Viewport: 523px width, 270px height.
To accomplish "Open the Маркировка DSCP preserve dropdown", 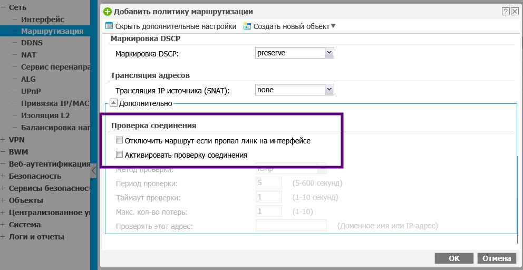I will coord(329,53).
